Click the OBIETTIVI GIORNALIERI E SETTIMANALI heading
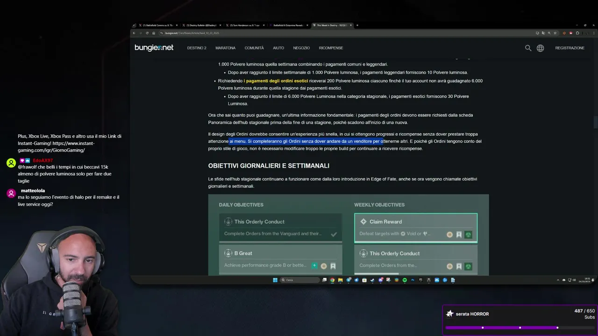Image resolution: width=598 pixels, height=336 pixels. (269, 166)
